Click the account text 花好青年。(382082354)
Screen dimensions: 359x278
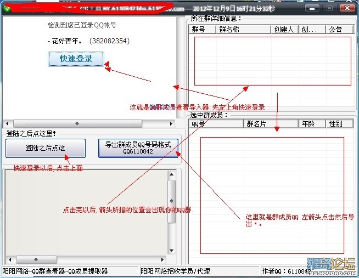point(88,41)
